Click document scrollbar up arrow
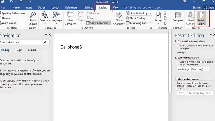Viewport: 215px width, 121px height. 170,32
